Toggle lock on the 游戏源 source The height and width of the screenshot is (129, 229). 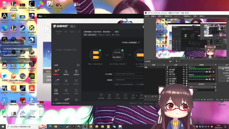pyautogui.click(x=187, y=72)
